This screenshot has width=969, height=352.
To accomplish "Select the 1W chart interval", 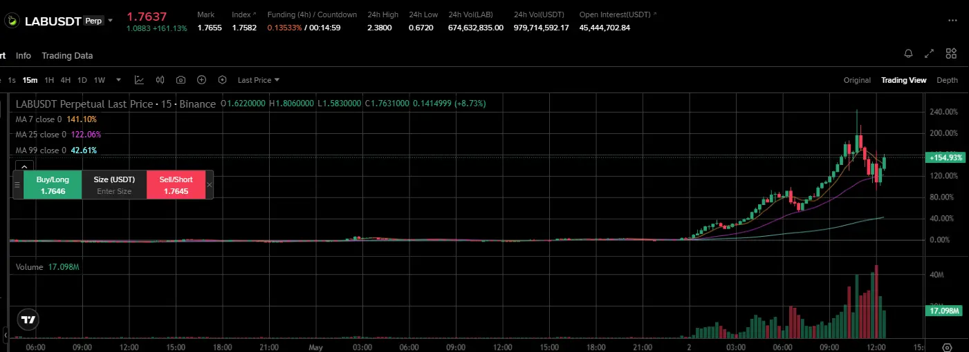I will pyautogui.click(x=100, y=80).
